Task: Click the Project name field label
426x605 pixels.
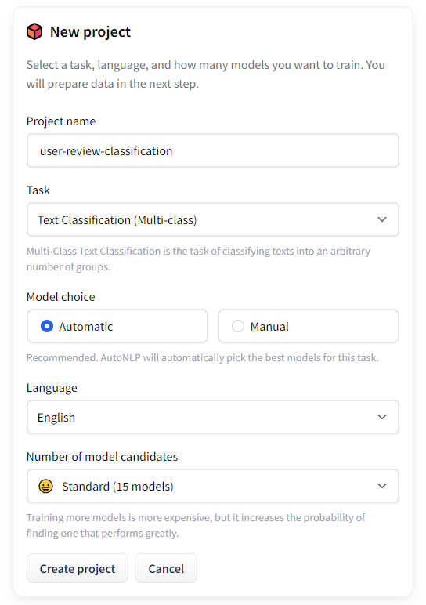Action: coord(61,121)
